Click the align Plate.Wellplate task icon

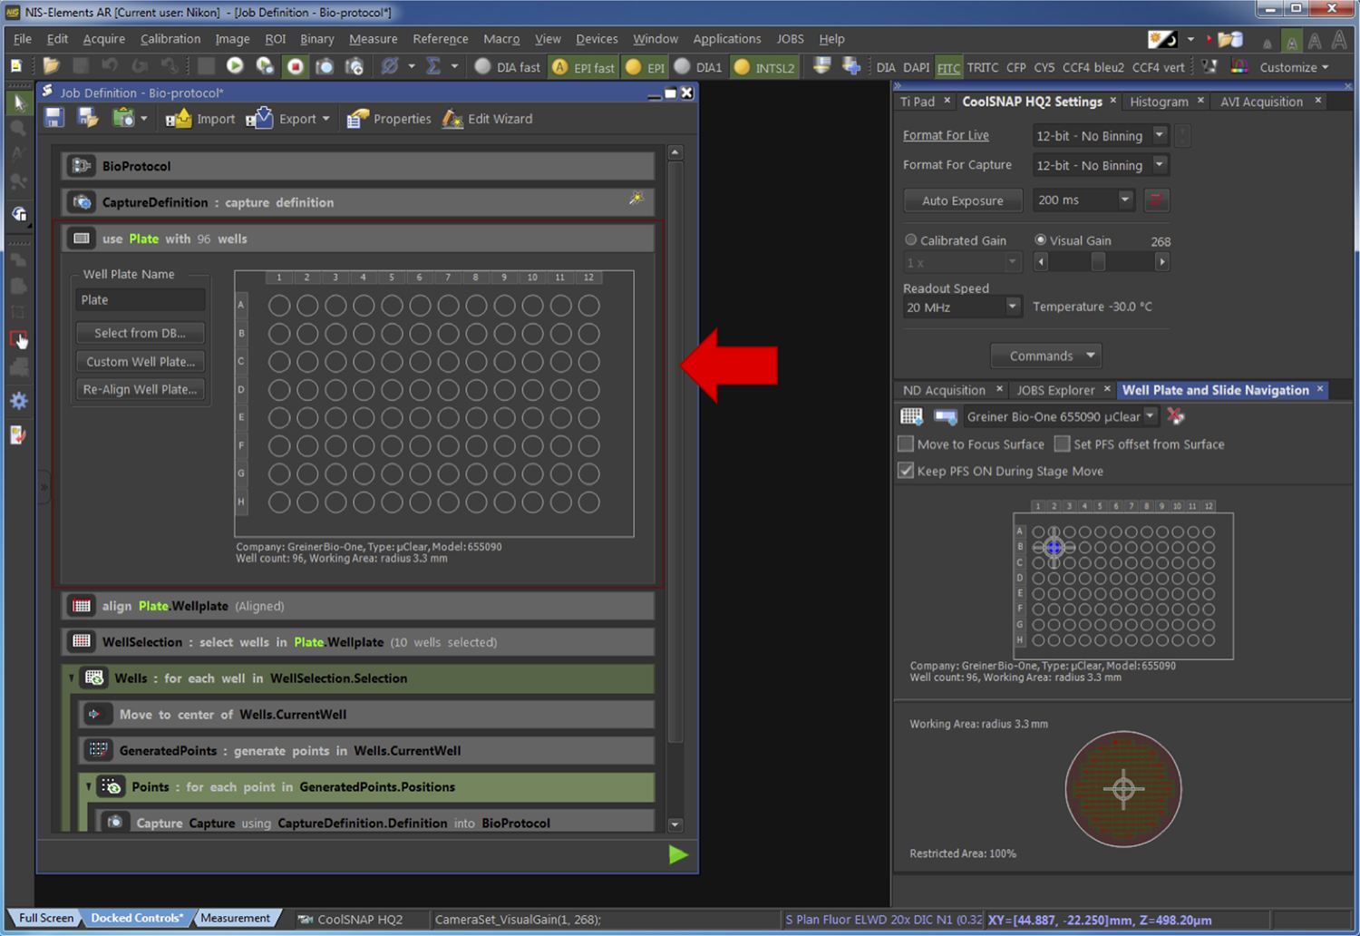(82, 606)
